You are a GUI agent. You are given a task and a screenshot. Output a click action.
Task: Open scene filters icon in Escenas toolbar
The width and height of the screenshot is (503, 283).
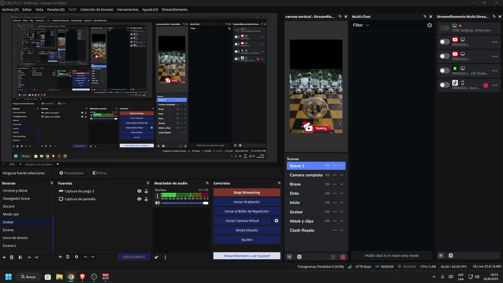coord(20,257)
